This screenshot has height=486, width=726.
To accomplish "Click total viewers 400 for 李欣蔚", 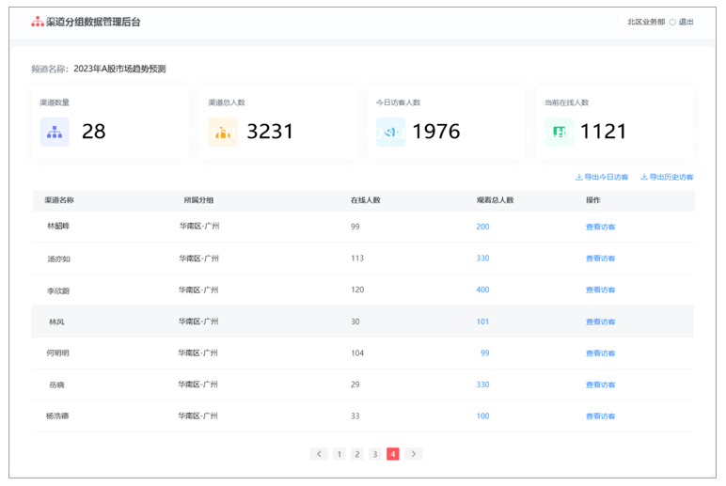I will pos(482,290).
